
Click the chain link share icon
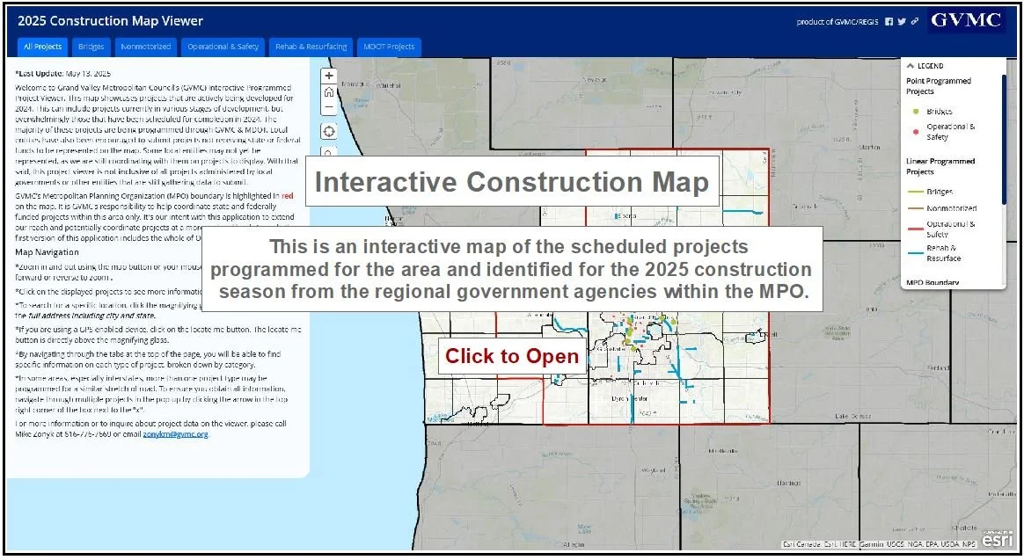[x=914, y=21]
